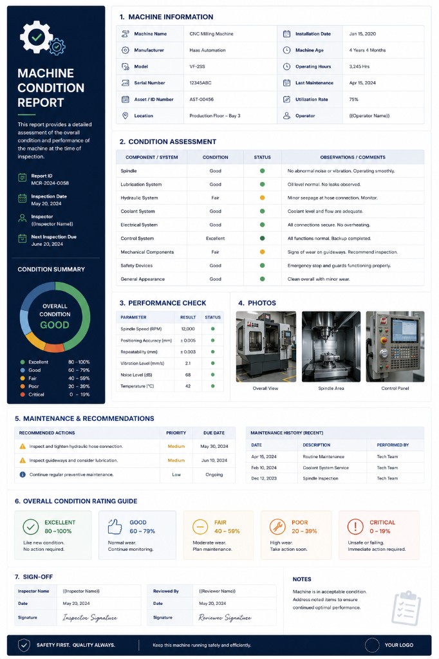
Task: Click the MCR-2024-0058 report ID
Action: click(x=50, y=183)
